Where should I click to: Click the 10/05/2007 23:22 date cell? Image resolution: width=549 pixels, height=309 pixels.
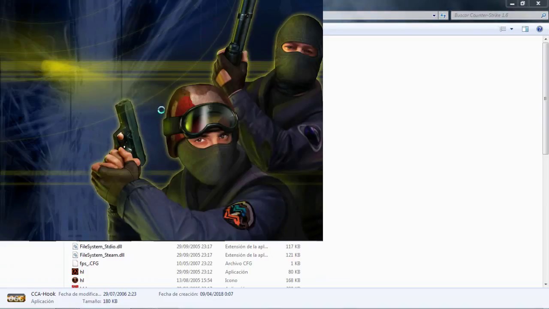pos(194,264)
